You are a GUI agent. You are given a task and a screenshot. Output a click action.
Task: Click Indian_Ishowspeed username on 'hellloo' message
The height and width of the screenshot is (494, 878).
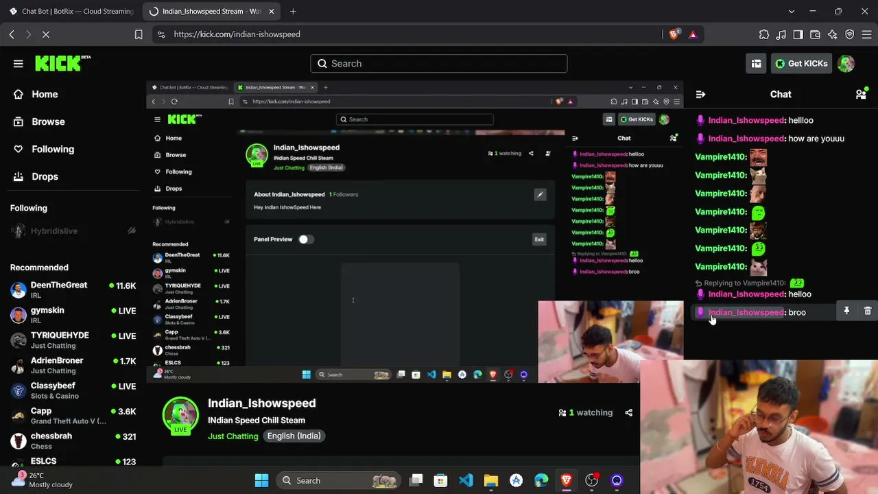click(746, 120)
